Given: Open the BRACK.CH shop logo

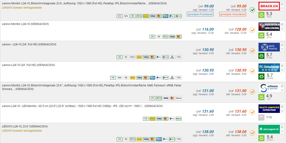Looking at the screenshot, I should point(269,6).
